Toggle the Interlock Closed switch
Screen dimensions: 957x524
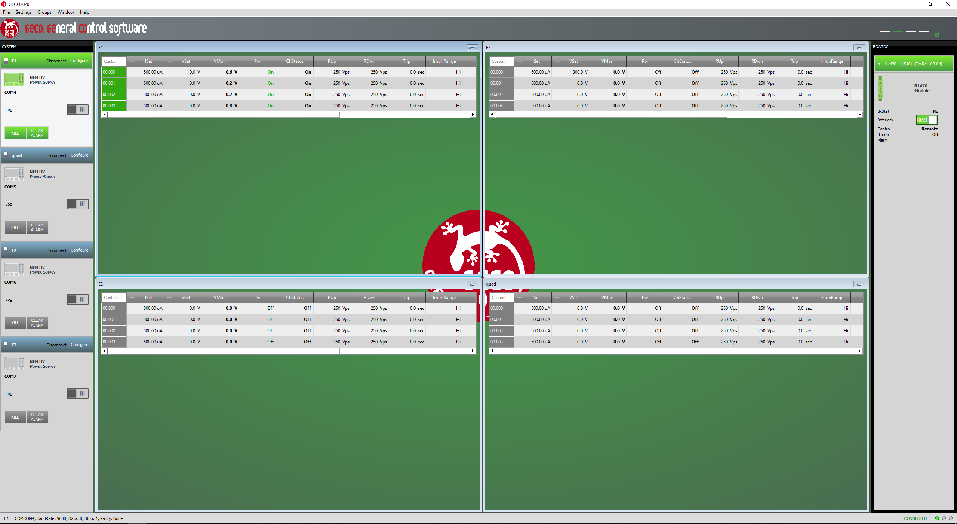927,120
